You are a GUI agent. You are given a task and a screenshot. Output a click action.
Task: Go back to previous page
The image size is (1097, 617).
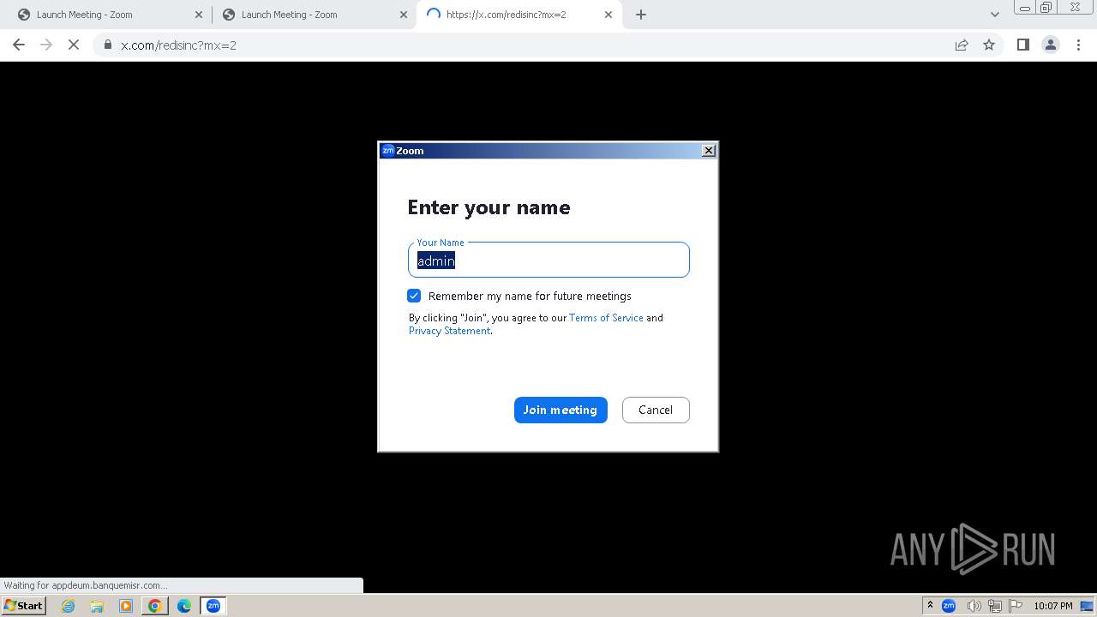point(19,45)
